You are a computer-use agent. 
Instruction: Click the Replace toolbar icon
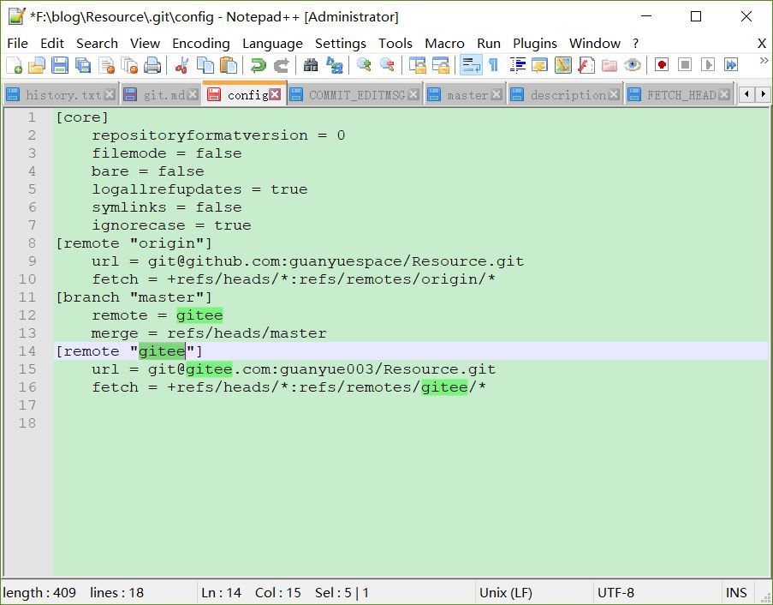tap(334, 65)
